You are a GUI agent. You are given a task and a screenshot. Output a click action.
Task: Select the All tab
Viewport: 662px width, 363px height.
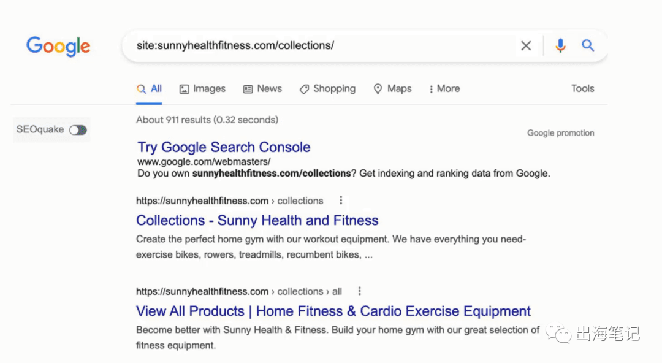click(149, 89)
